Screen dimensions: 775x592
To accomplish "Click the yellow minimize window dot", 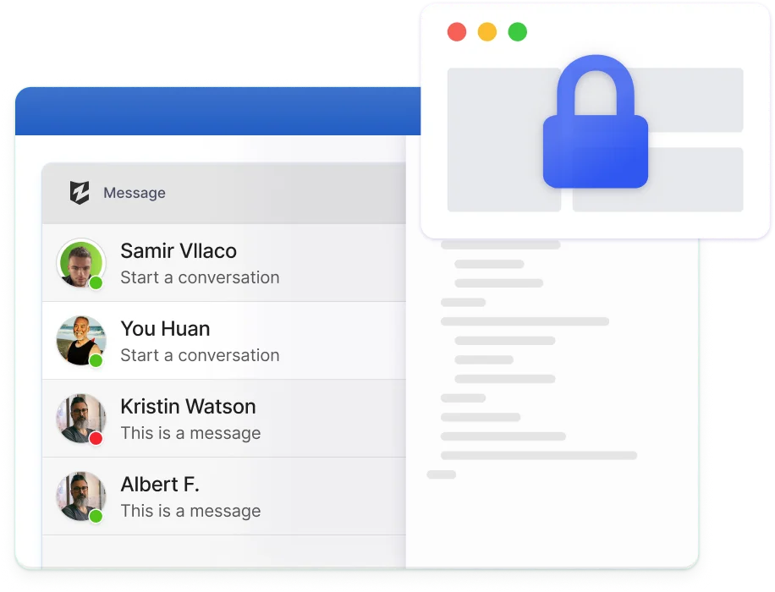I will coord(486,32).
